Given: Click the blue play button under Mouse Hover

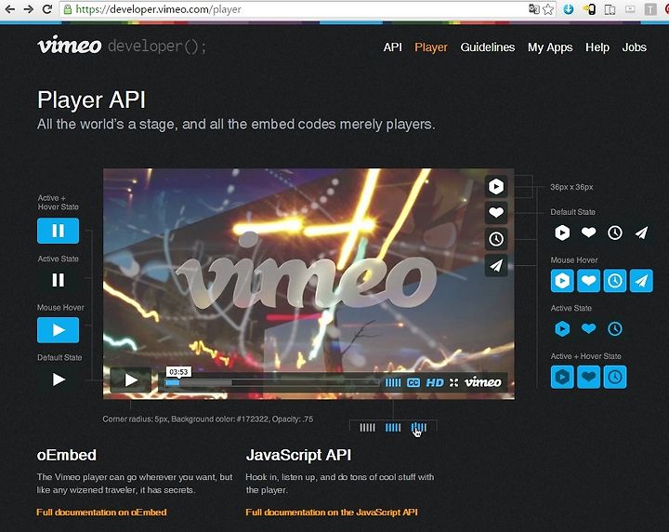Looking at the screenshot, I should pos(58,329).
